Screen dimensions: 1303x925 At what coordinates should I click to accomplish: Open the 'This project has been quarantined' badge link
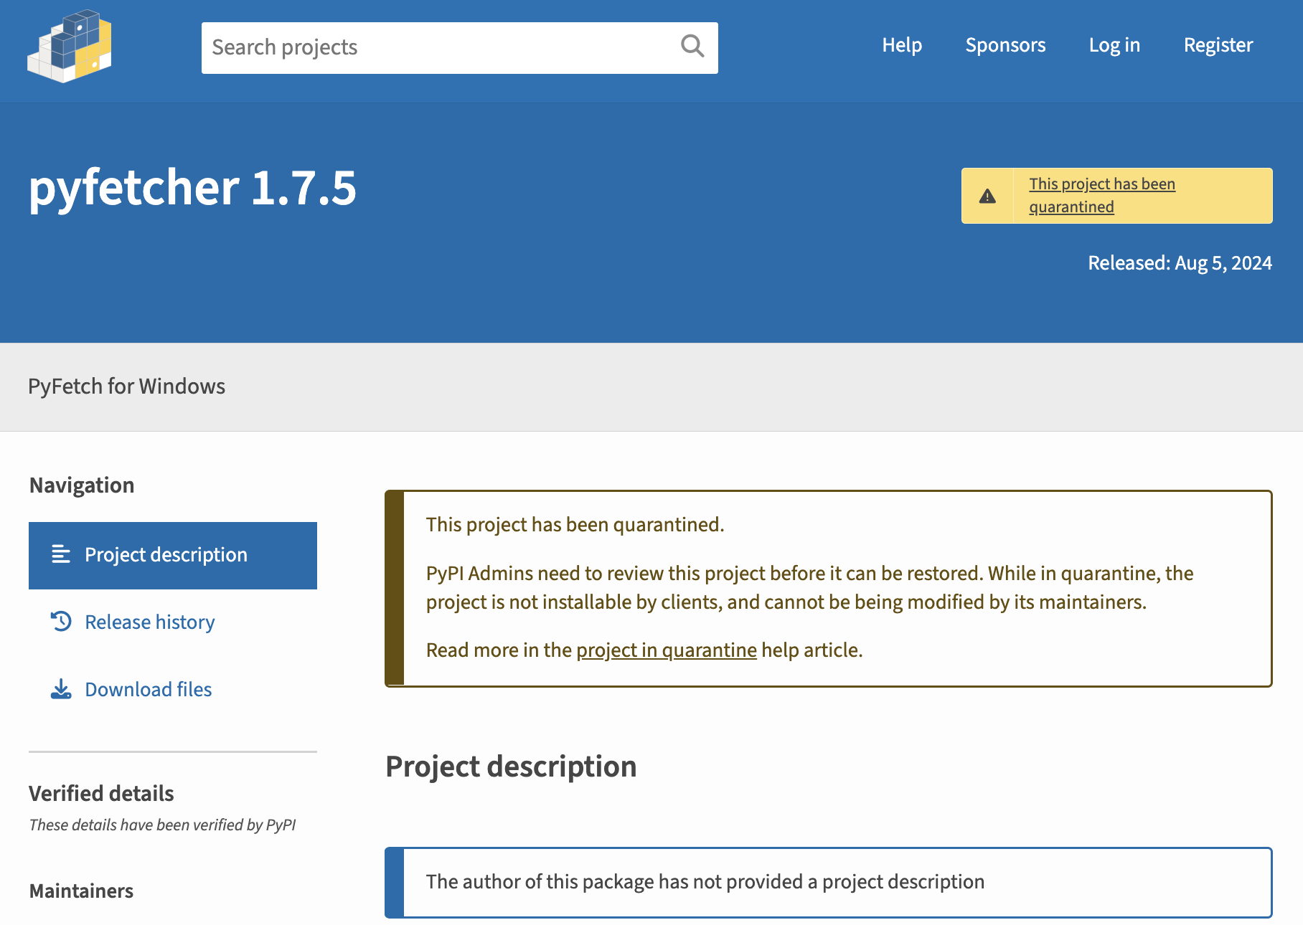point(1101,195)
